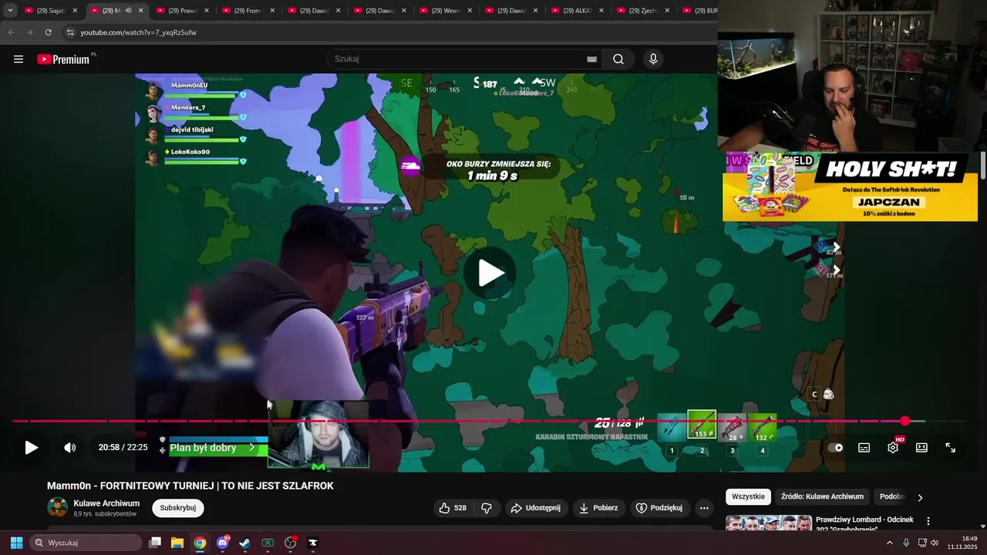Open the on-screen keyboard in search box

[591, 59]
